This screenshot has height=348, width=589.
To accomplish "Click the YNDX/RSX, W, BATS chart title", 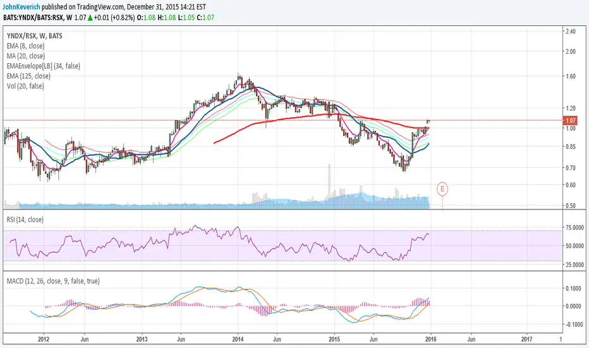I will [x=35, y=36].
